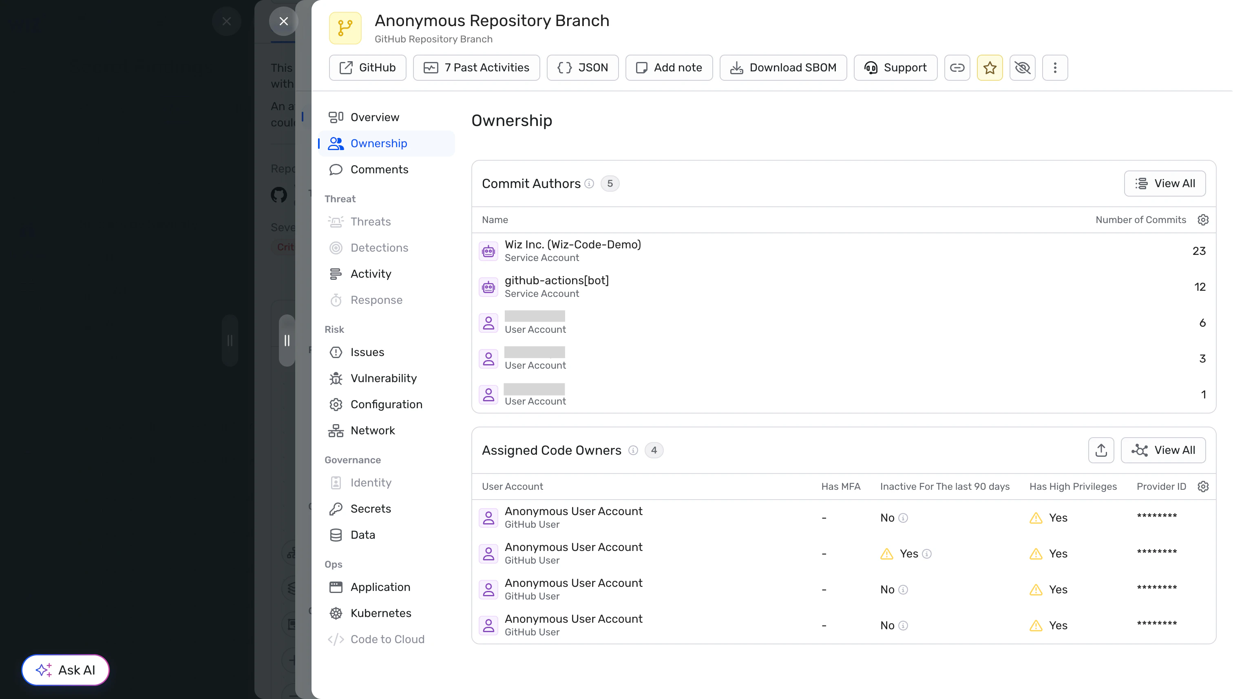The width and height of the screenshot is (1233, 699).
Task: Download the SBOM file
Action: coord(783,68)
